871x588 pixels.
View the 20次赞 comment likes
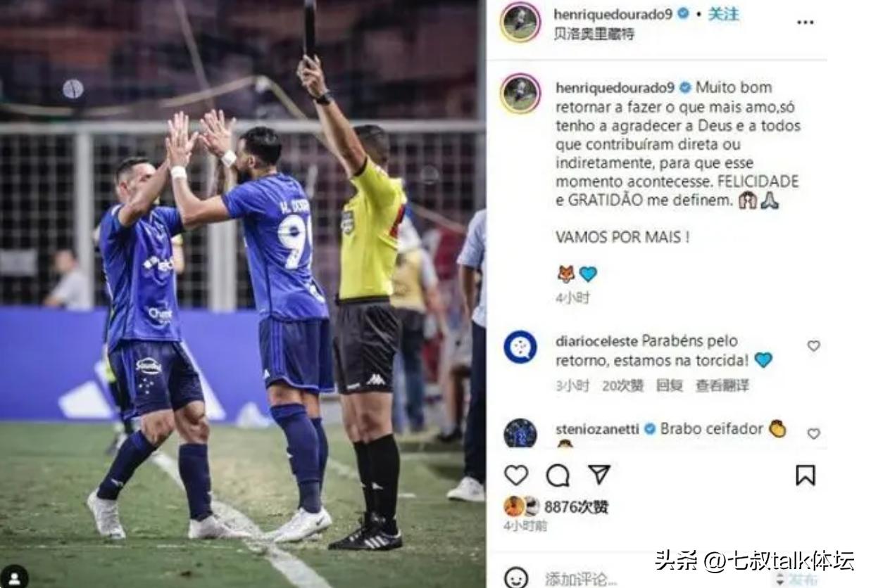click(622, 385)
